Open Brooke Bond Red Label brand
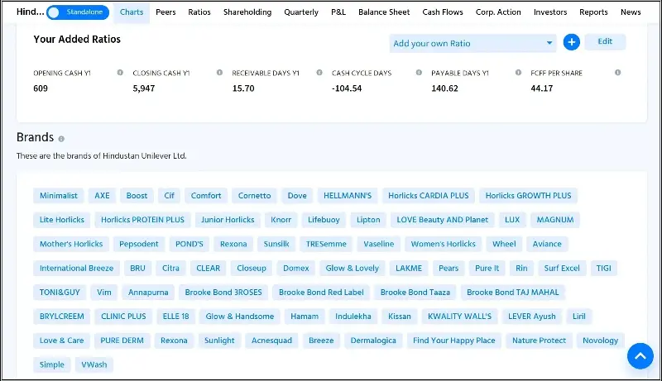This screenshot has width=662, height=381. 321,292
